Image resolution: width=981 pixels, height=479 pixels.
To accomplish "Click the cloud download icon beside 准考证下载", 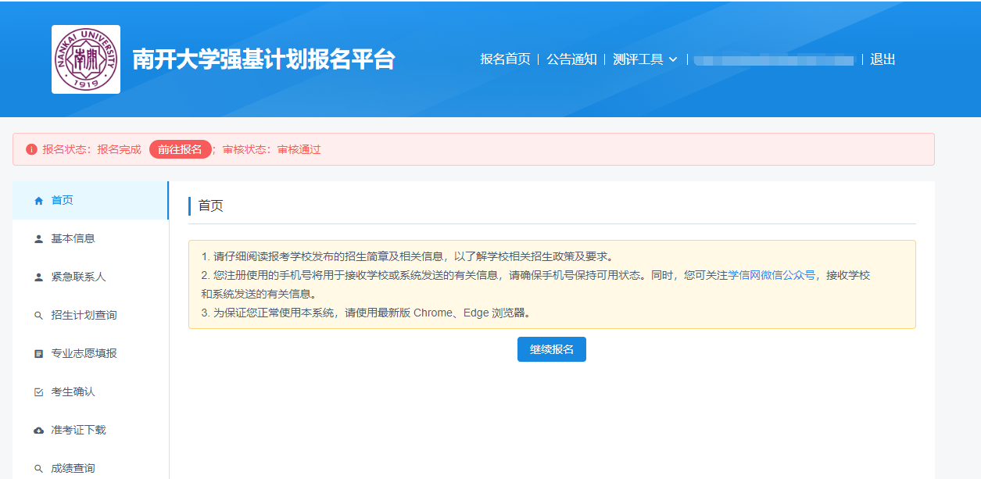I will click(39, 431).
